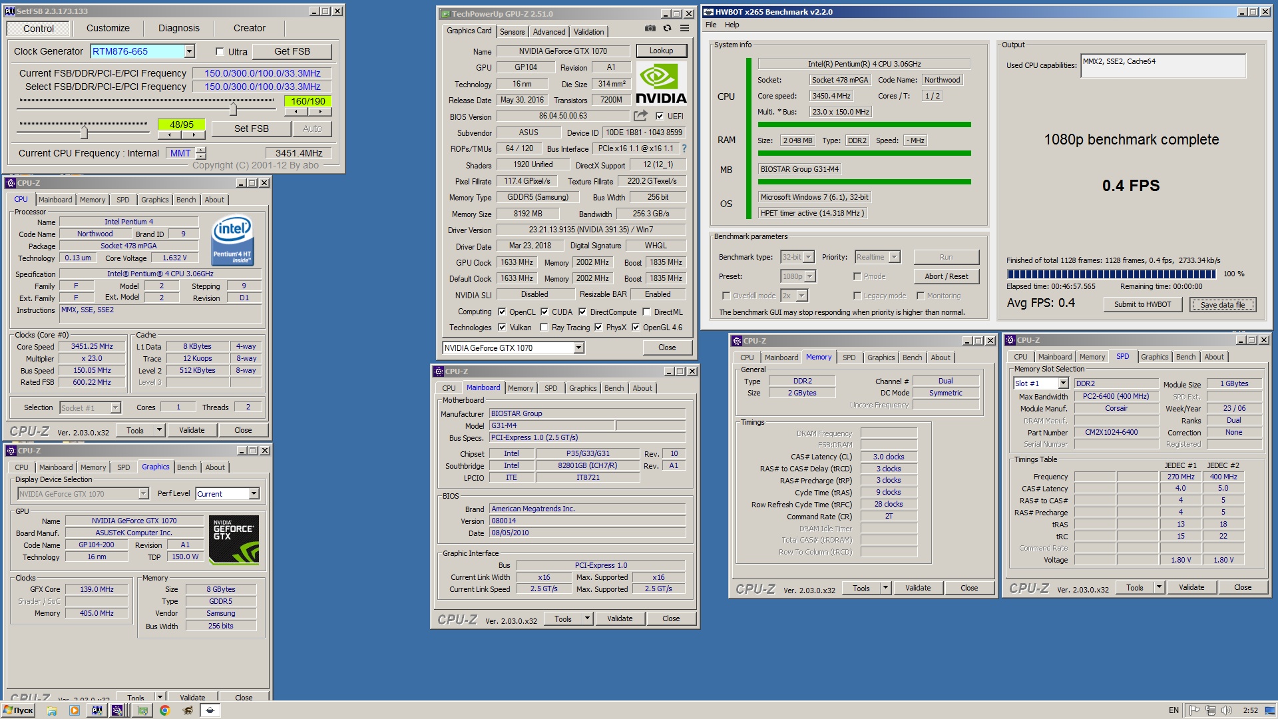Click the SetFSB title bar icon
1278x719 pixels.
(x=10, y=11)
